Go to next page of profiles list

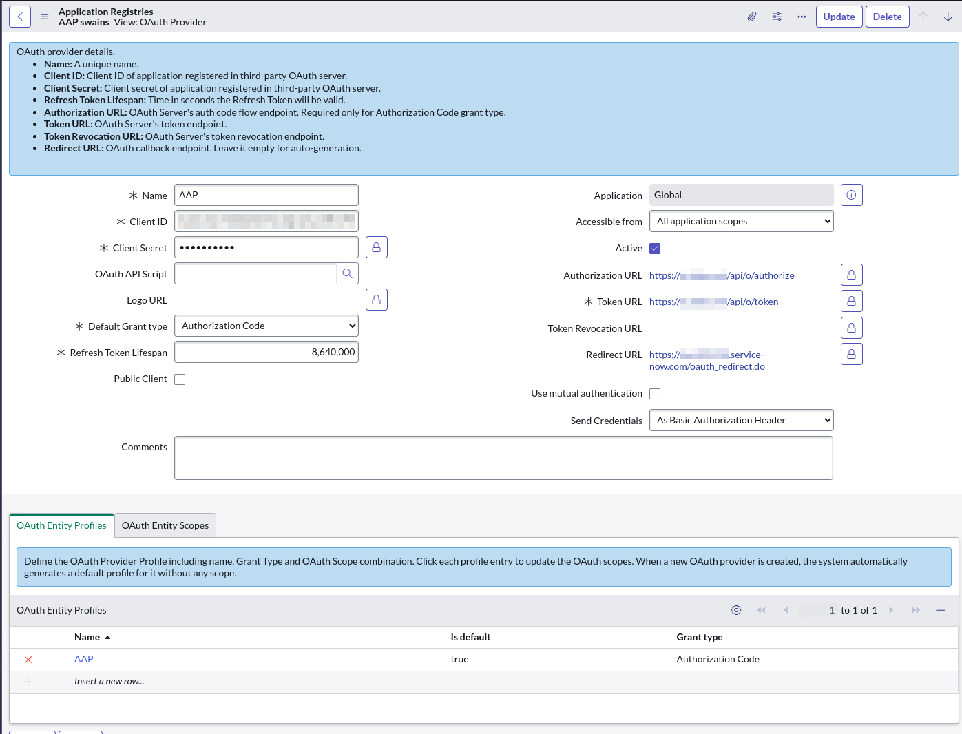coord(891,610)
